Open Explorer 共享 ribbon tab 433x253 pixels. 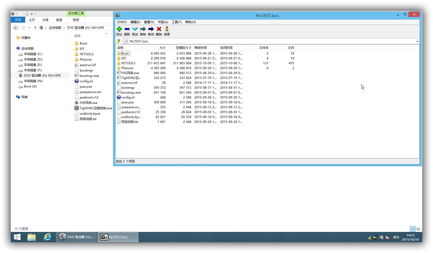coord(46,20)
